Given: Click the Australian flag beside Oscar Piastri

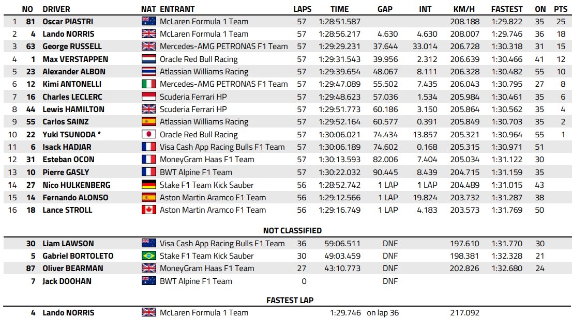Looking at the screenshot, I should (148, 22).
